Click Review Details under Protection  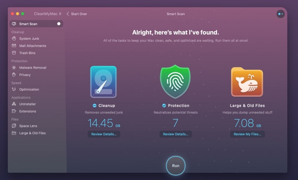[x=175, y=134]
